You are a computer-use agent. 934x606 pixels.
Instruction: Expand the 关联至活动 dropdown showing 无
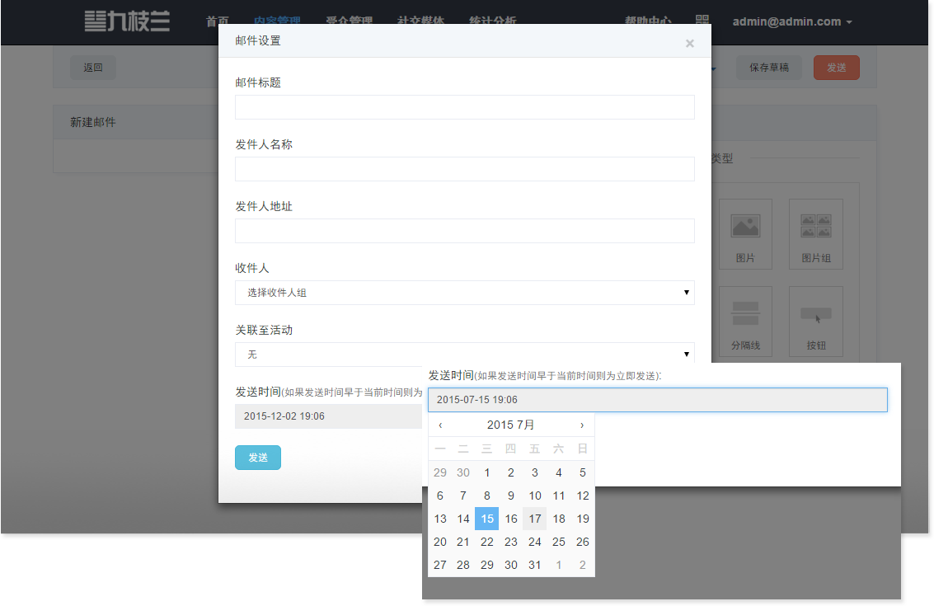465,355
